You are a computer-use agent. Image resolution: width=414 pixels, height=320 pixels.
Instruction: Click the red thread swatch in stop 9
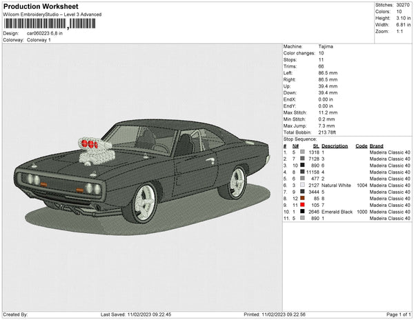pyautogui.click(x=302, y=205)
